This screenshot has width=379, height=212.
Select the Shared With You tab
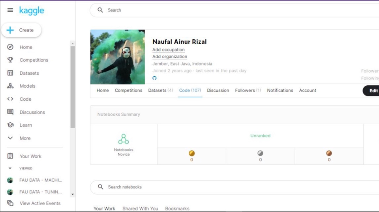[140, 208]
